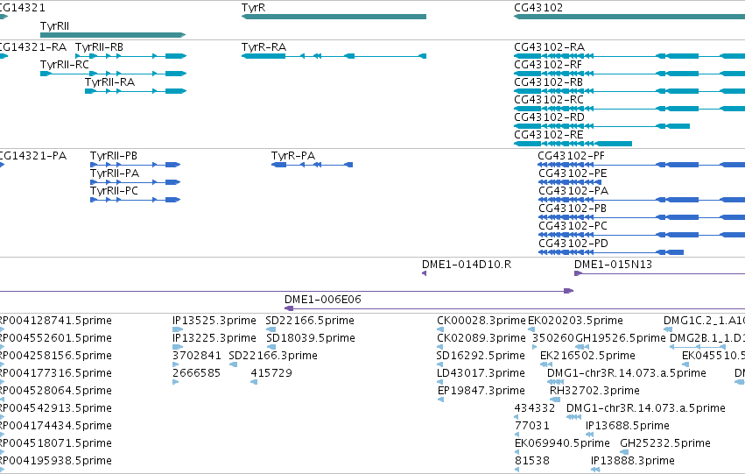This screenshot has width=745, height=474.
Task: Open the TyrRII-RA transcript details
Action: (136, 91)
